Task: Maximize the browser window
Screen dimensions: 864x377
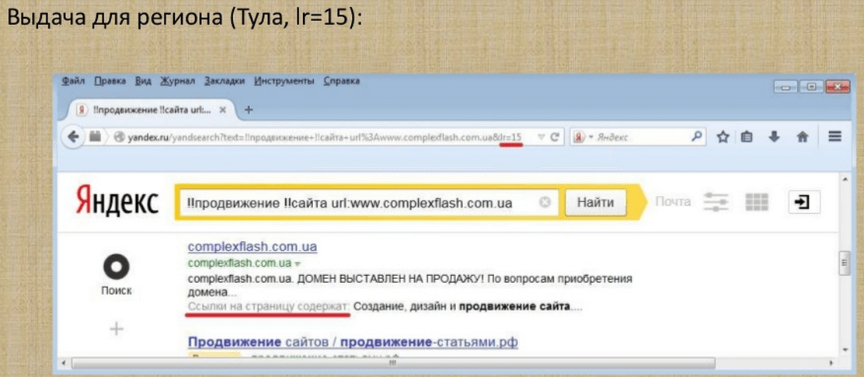Action: pyautogui.click(x=811, y=86)
